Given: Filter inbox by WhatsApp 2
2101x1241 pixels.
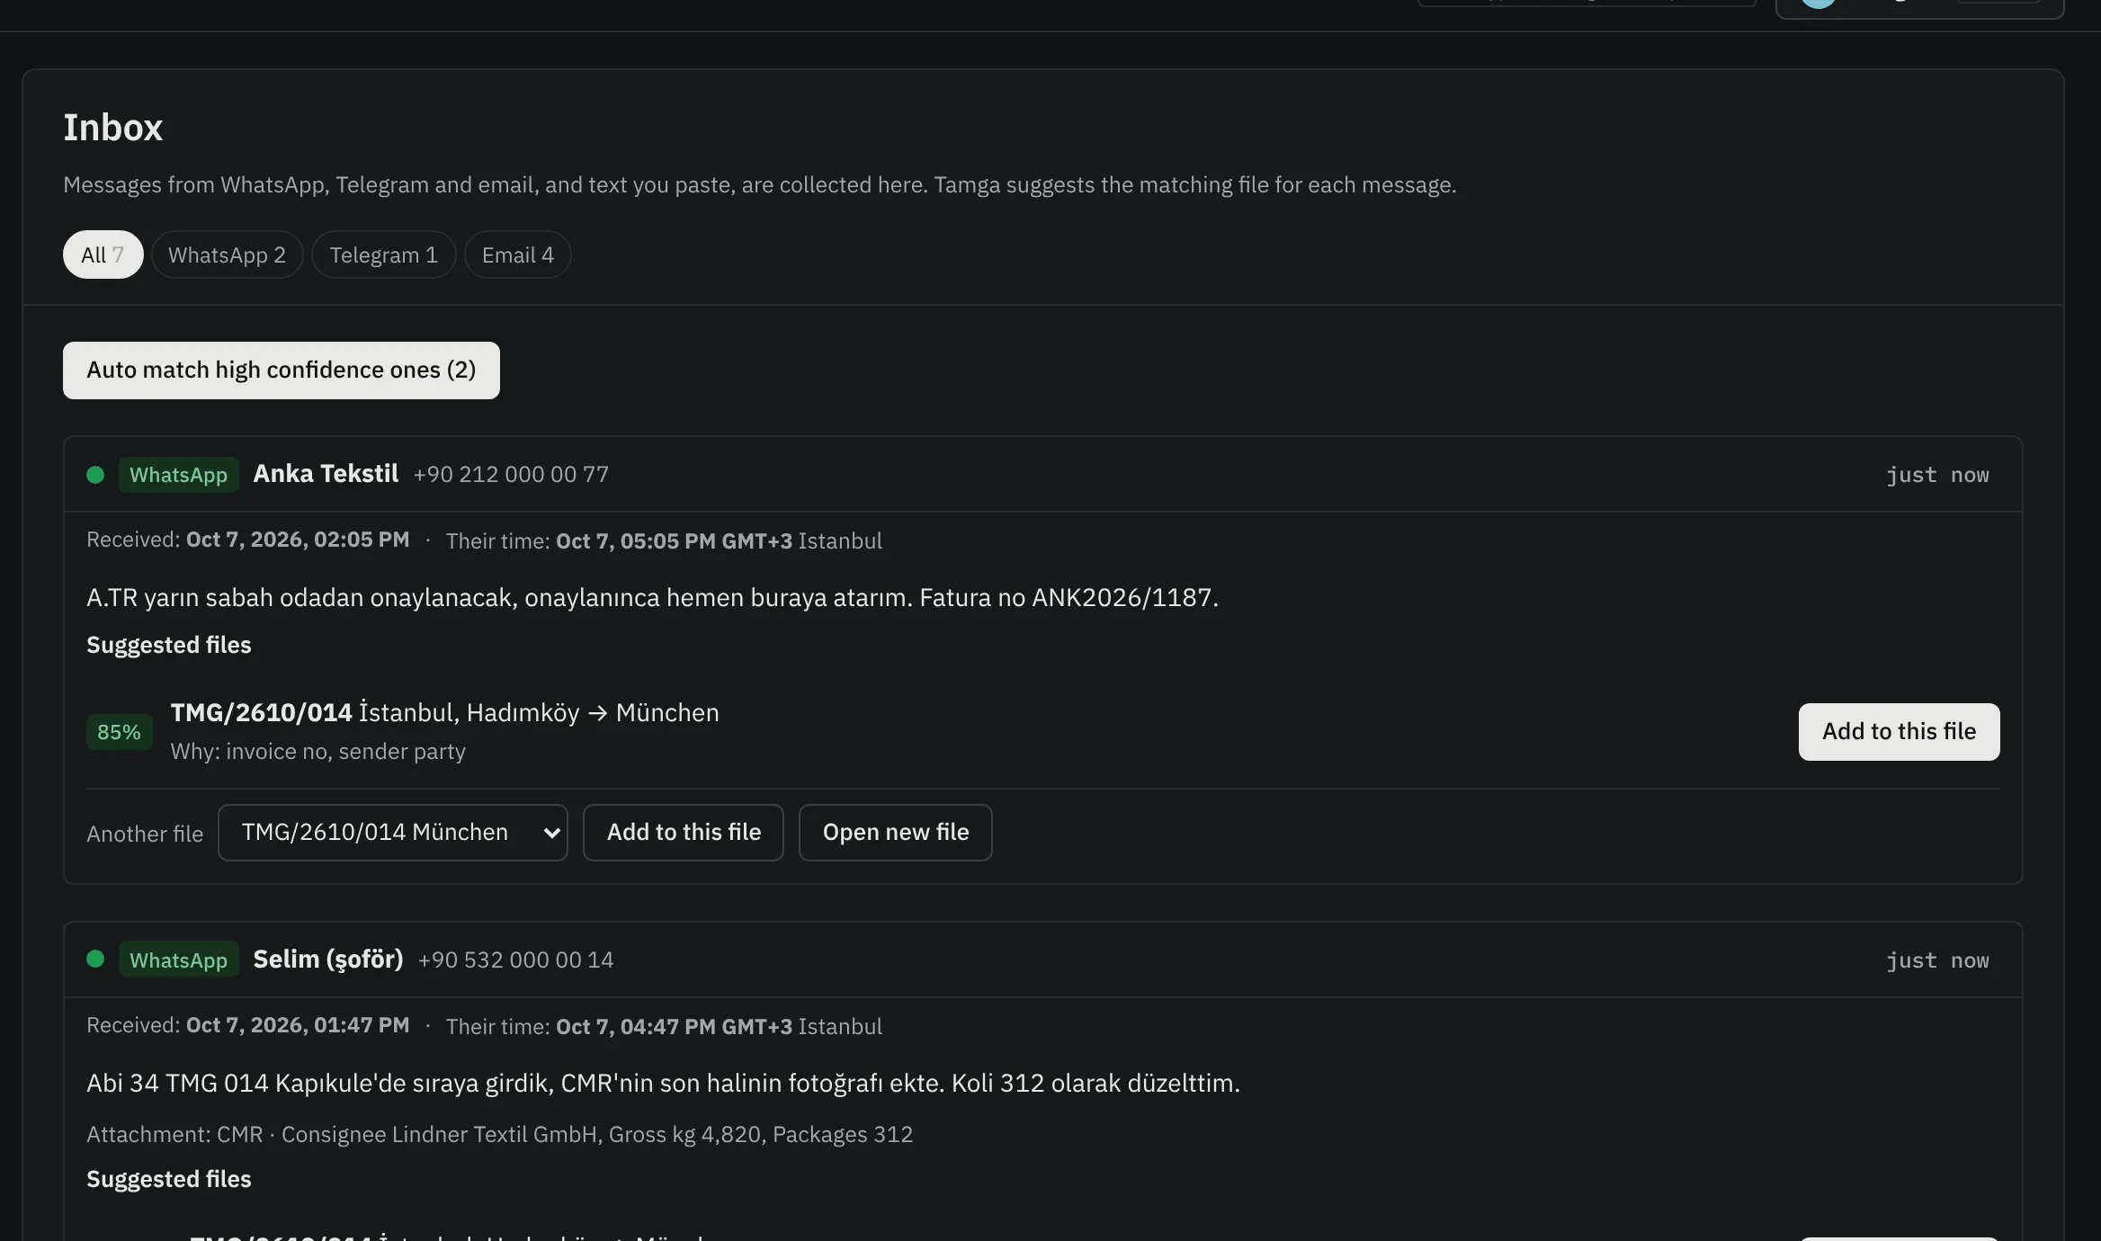Looking at the screenshot, I should point(227,254).
